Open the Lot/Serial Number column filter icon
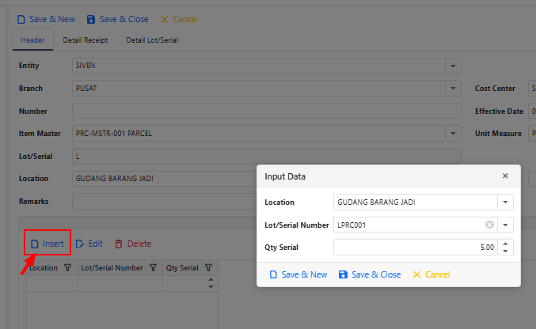Screen dimensions: 536x329 coord(153,268)
